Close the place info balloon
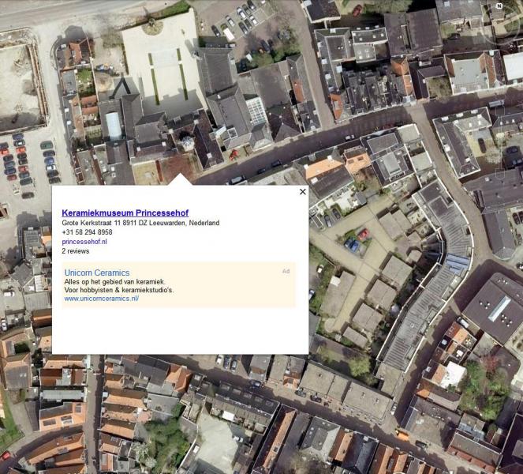Image resolution: width=523 pixels, height=474 pixels. pyautogui.click(x=302, y=192)
